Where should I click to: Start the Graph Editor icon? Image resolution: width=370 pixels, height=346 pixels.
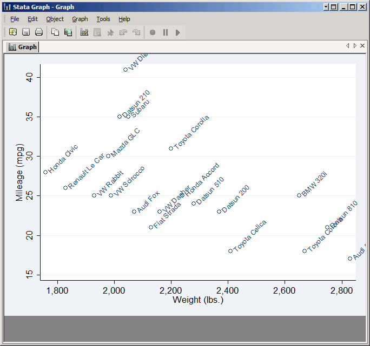84,32
